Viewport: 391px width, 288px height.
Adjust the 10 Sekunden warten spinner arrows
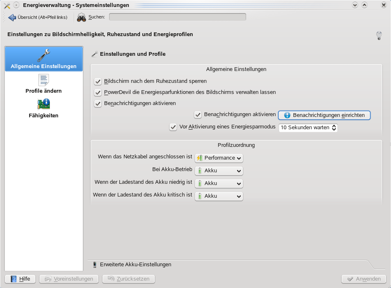click(x=334, y=128)
